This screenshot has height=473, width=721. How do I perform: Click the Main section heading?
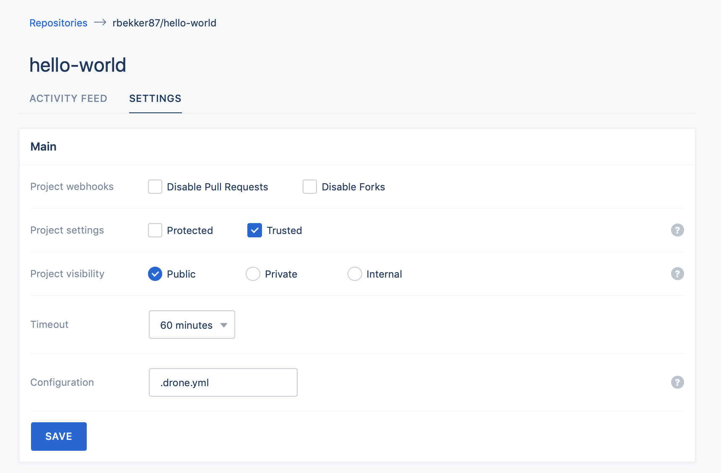tap(43, 146)
